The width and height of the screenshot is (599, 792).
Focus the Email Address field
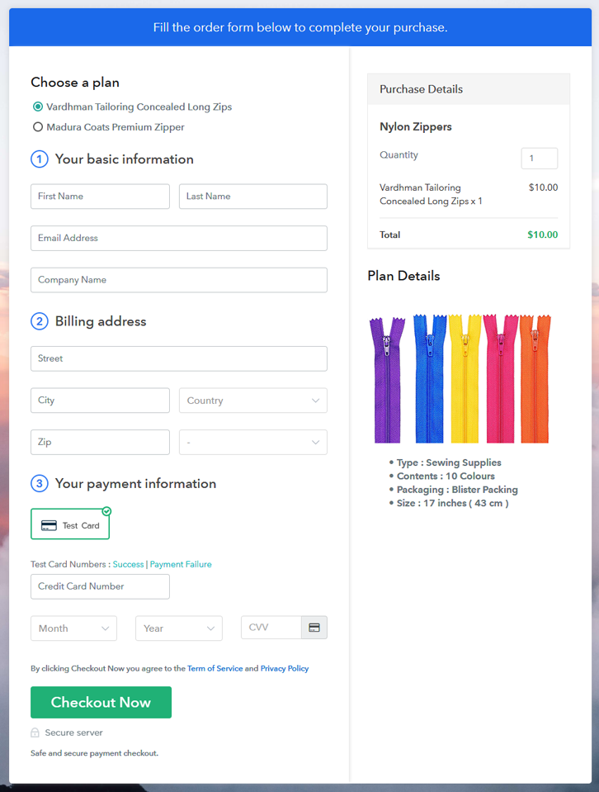pyautogui.click(x=179, y=238)
